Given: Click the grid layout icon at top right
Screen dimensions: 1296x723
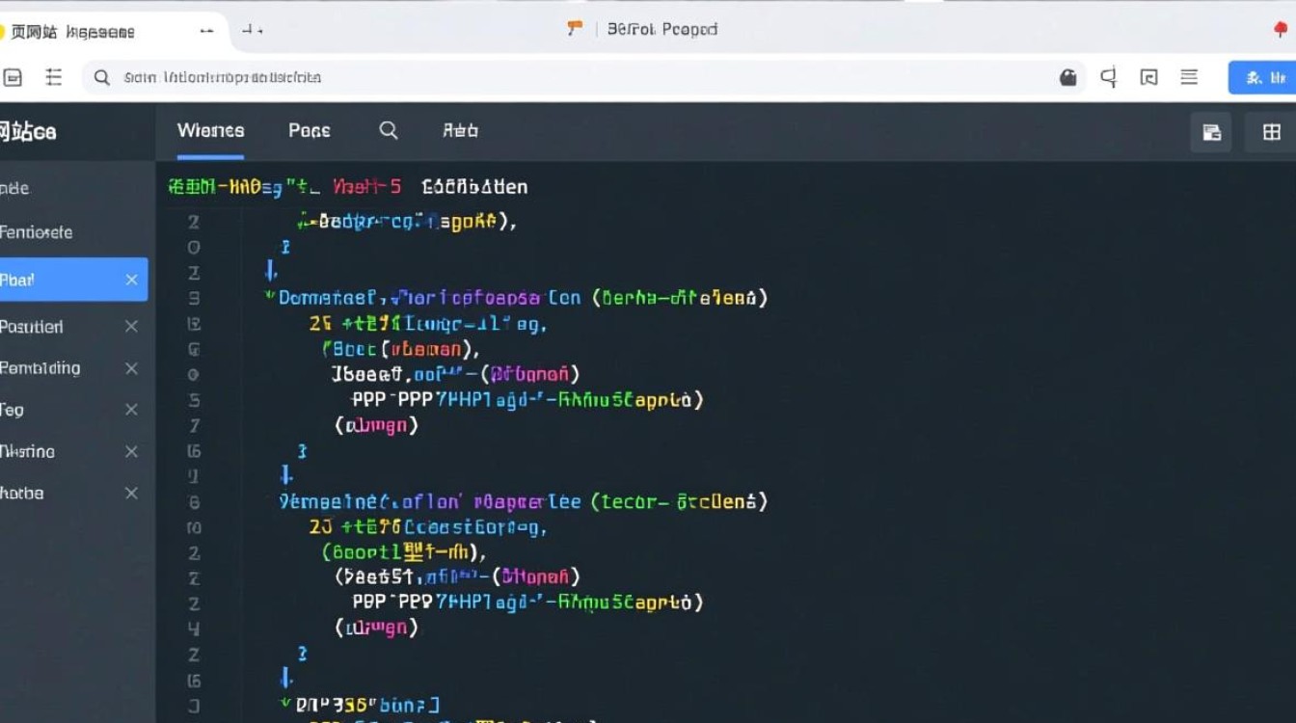Looking at the screenshot, I should pos(1271,132).
